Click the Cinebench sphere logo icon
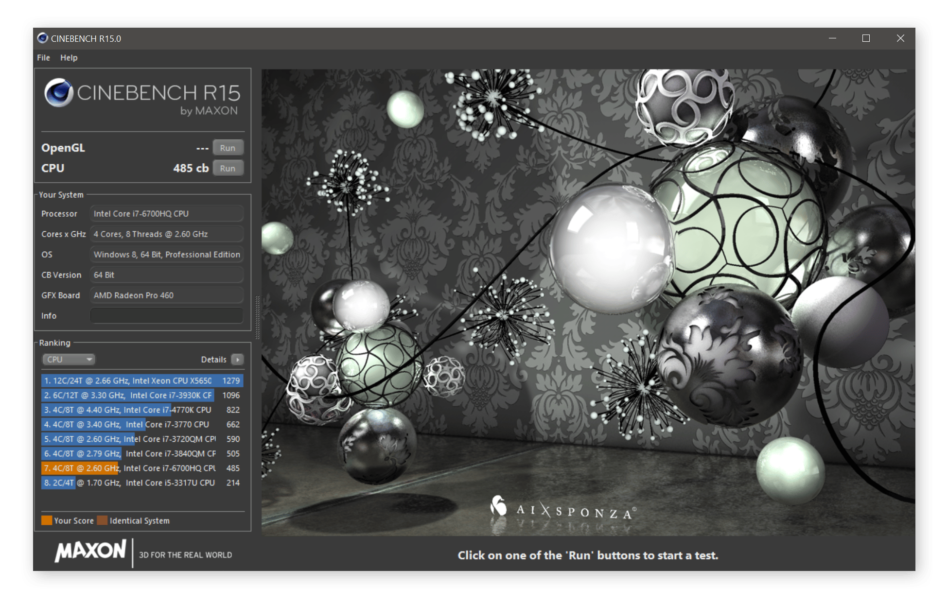This screenshot has width=948, height=604. [x=59, y=93]
